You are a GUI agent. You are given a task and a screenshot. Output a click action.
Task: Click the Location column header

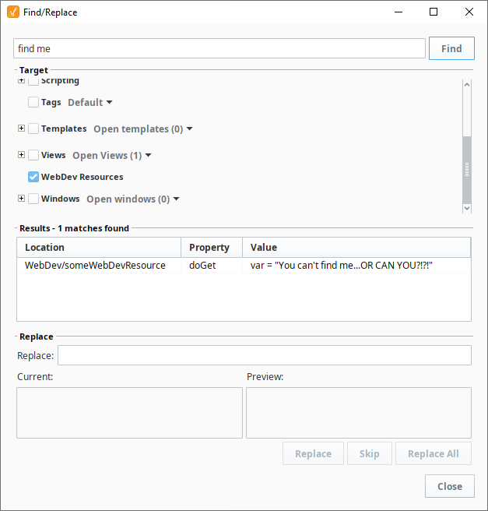[x=99, y=248]
